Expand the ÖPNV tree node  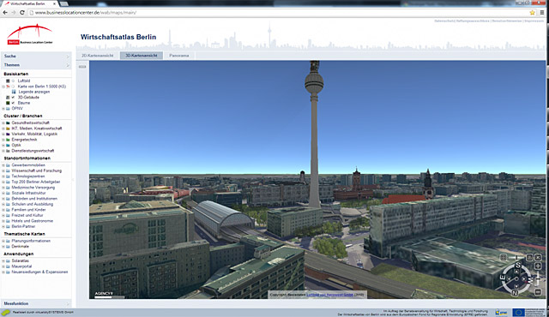tap(3, 108)
